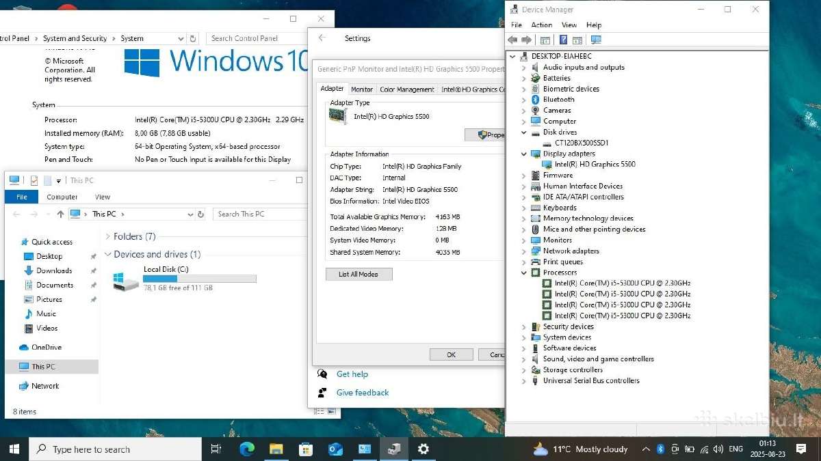821x461 pixels.
Task: Click the back arrow in the Settings window
Action: (x=322, y=38)
